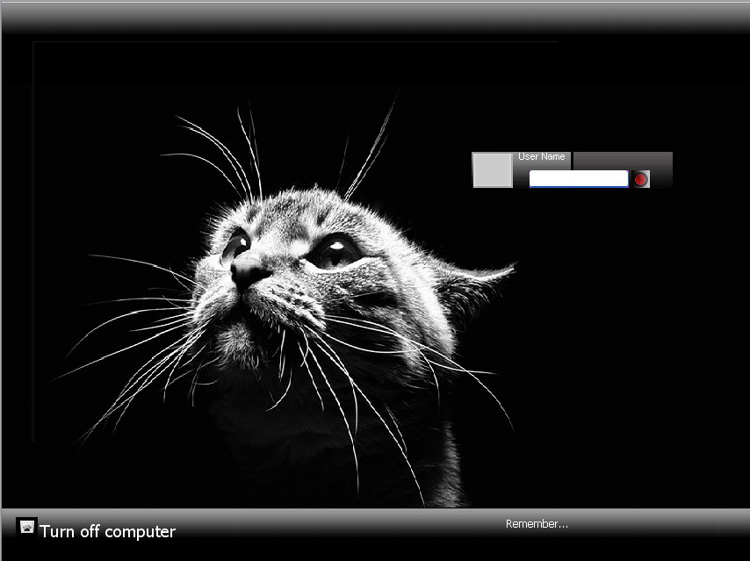
Task: Click the Remember... text
Action: pos(537,524)
